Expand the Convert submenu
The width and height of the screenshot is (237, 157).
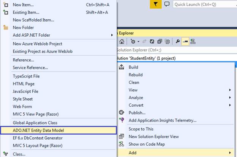pos(230,105)
